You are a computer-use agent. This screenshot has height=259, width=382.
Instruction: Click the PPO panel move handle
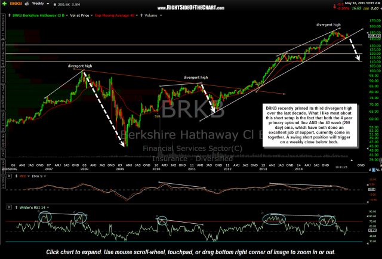16,176
